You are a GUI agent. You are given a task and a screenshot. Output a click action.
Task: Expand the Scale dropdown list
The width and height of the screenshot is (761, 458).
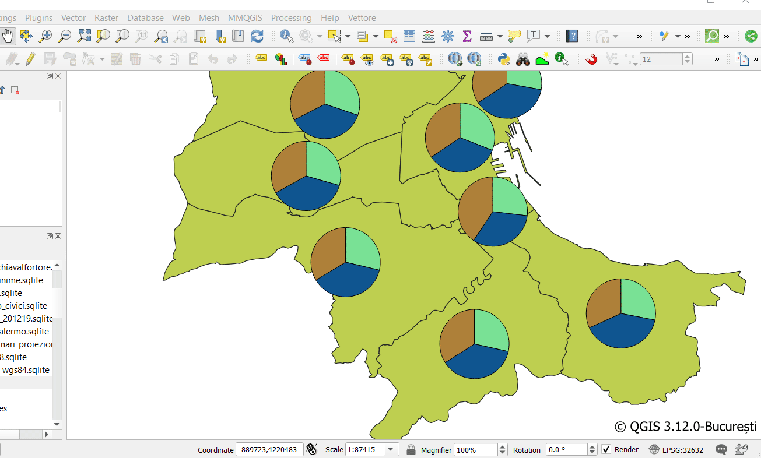(x=391, y=449)
